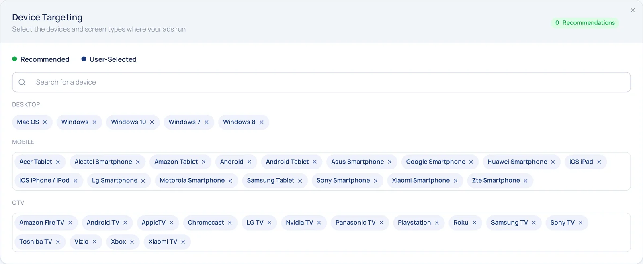Remove Windows 8 with its x icon
Screen dimensions: 643x264
(262, 122)
